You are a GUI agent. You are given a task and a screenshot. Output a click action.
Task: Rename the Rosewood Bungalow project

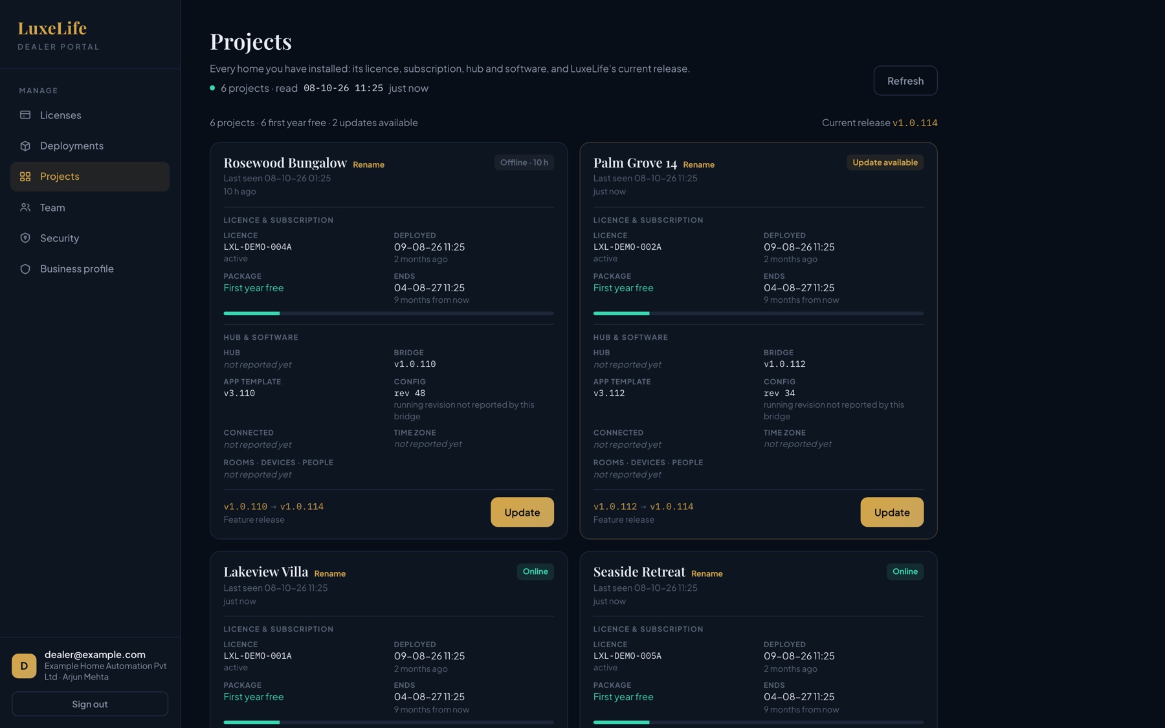(369, 165)
